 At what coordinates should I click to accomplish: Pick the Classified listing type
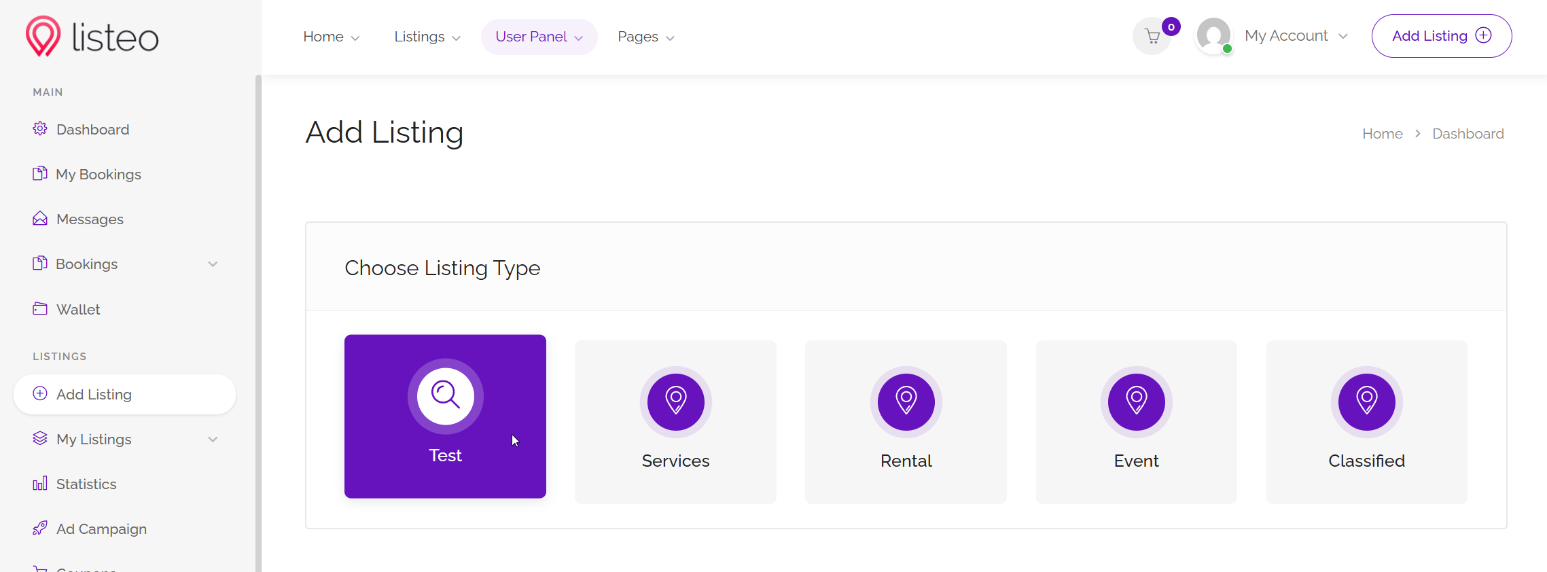(1366, 422)
